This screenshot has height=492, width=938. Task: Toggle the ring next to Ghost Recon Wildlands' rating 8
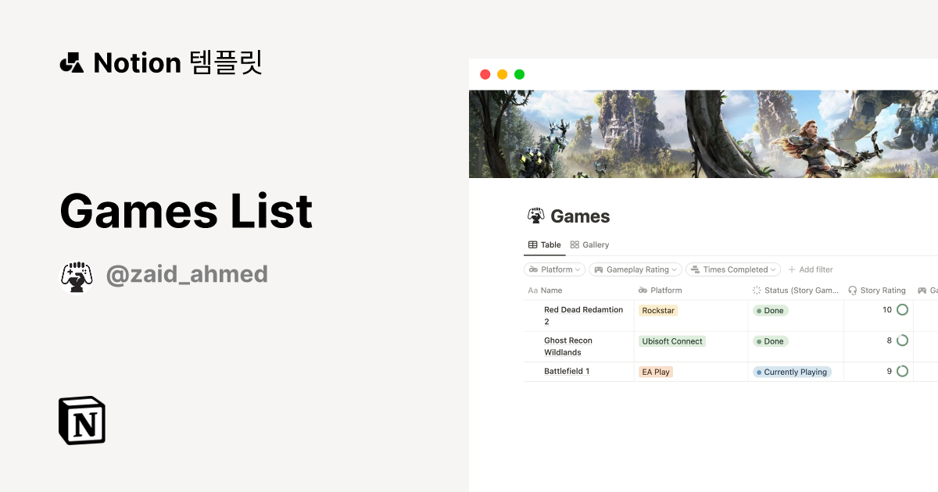click(900, 340)
